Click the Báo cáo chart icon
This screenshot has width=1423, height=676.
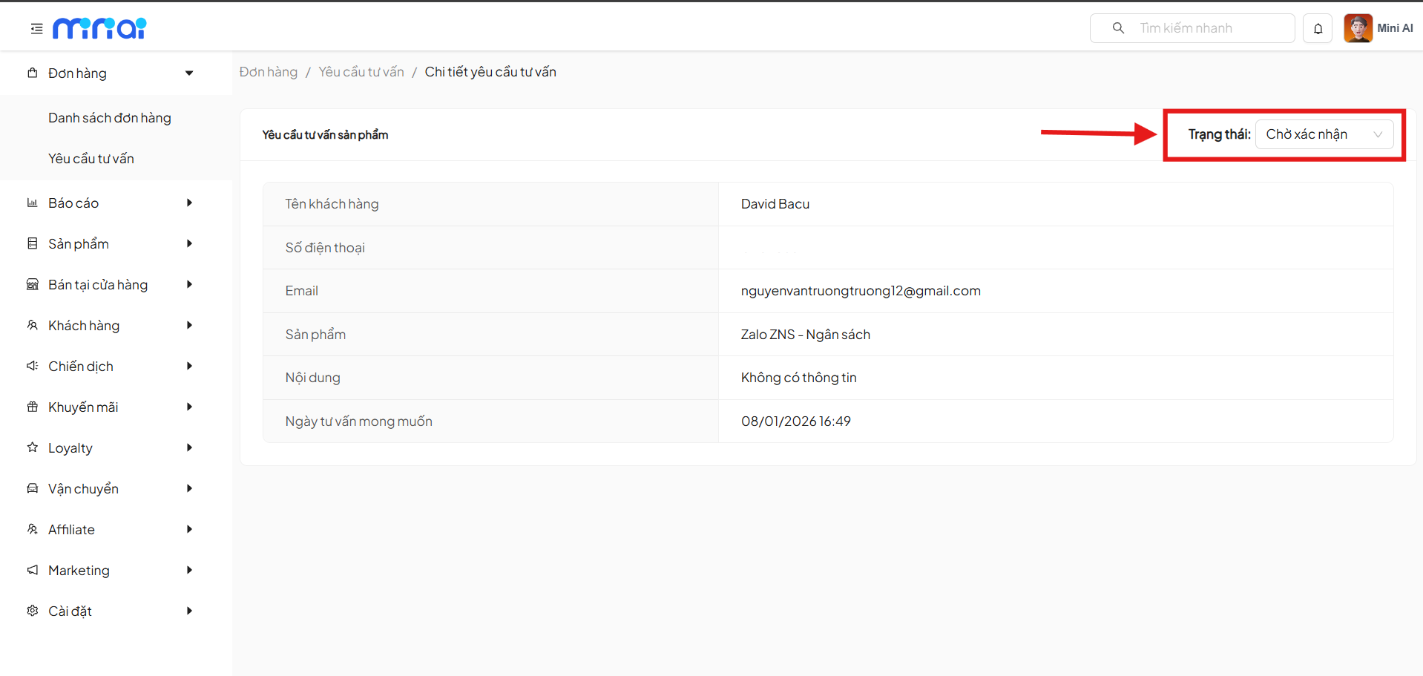[x=33, y=203]
